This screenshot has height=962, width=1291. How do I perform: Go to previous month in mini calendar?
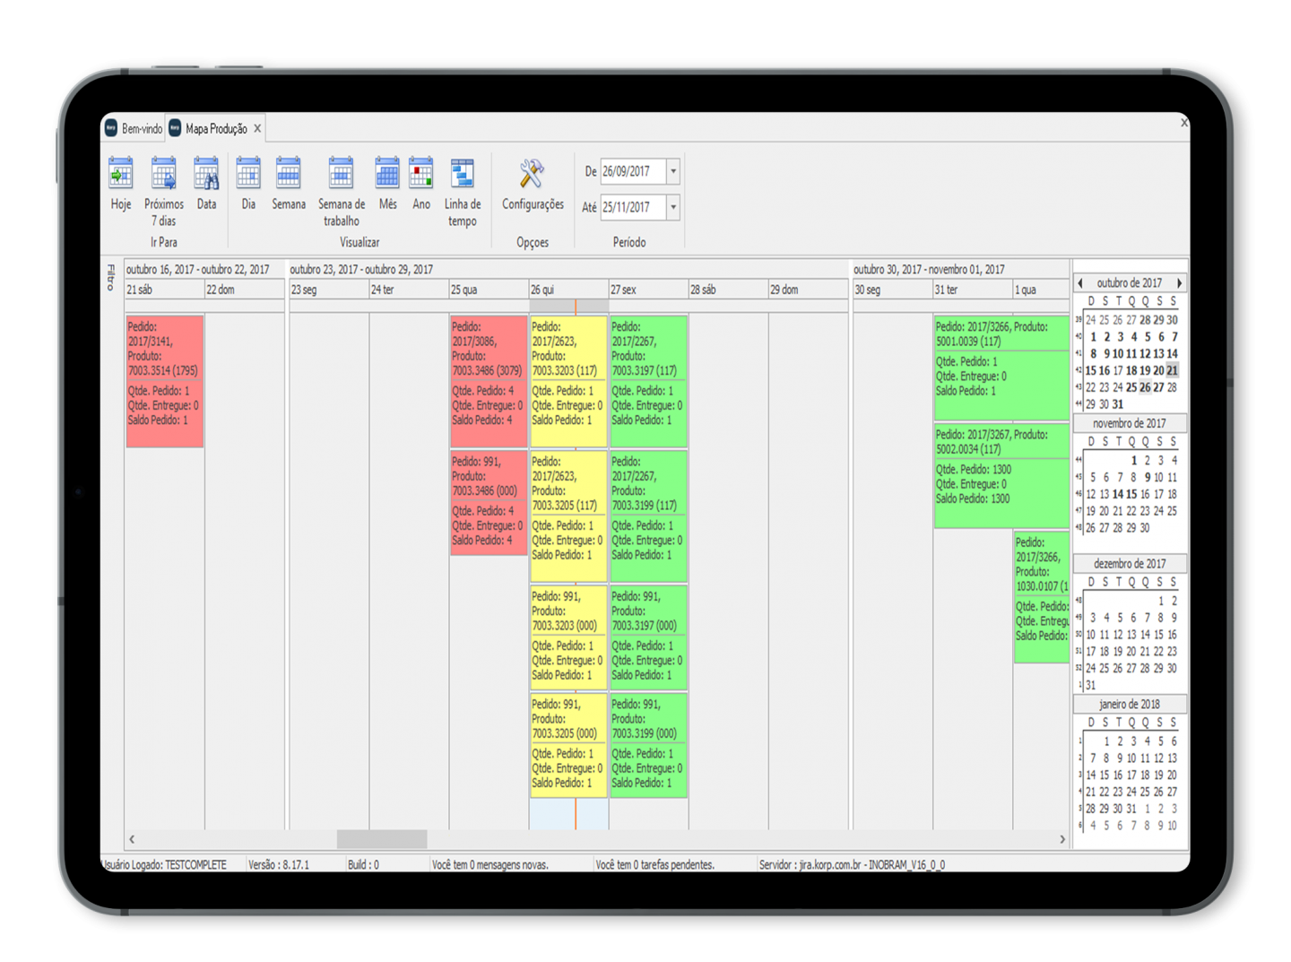(1080, 283)
